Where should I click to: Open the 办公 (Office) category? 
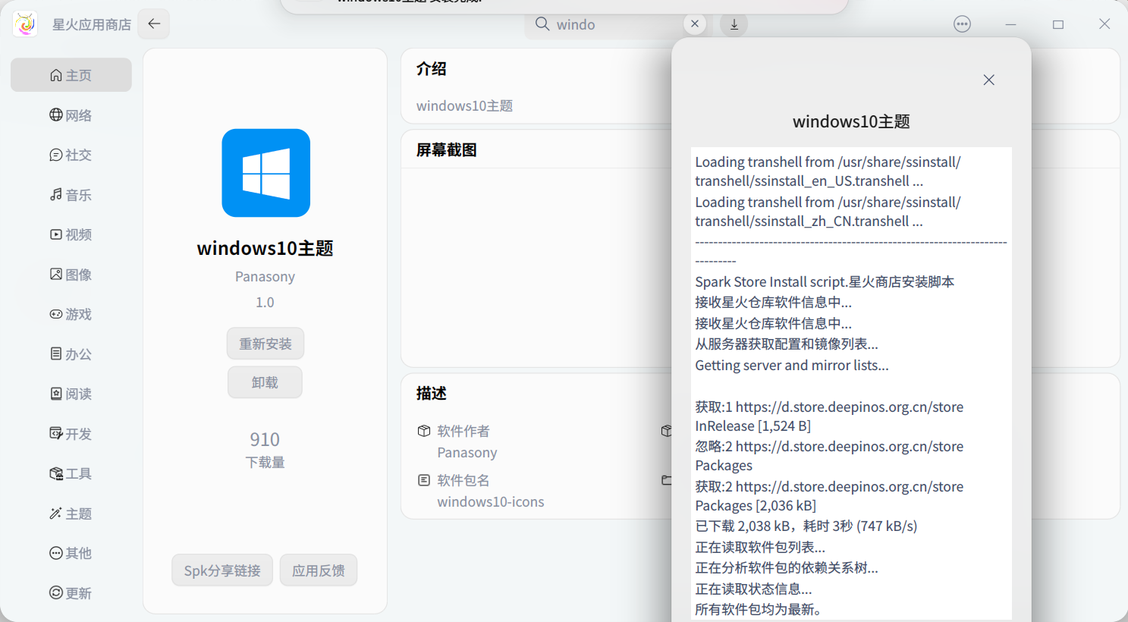click(71, 353)
